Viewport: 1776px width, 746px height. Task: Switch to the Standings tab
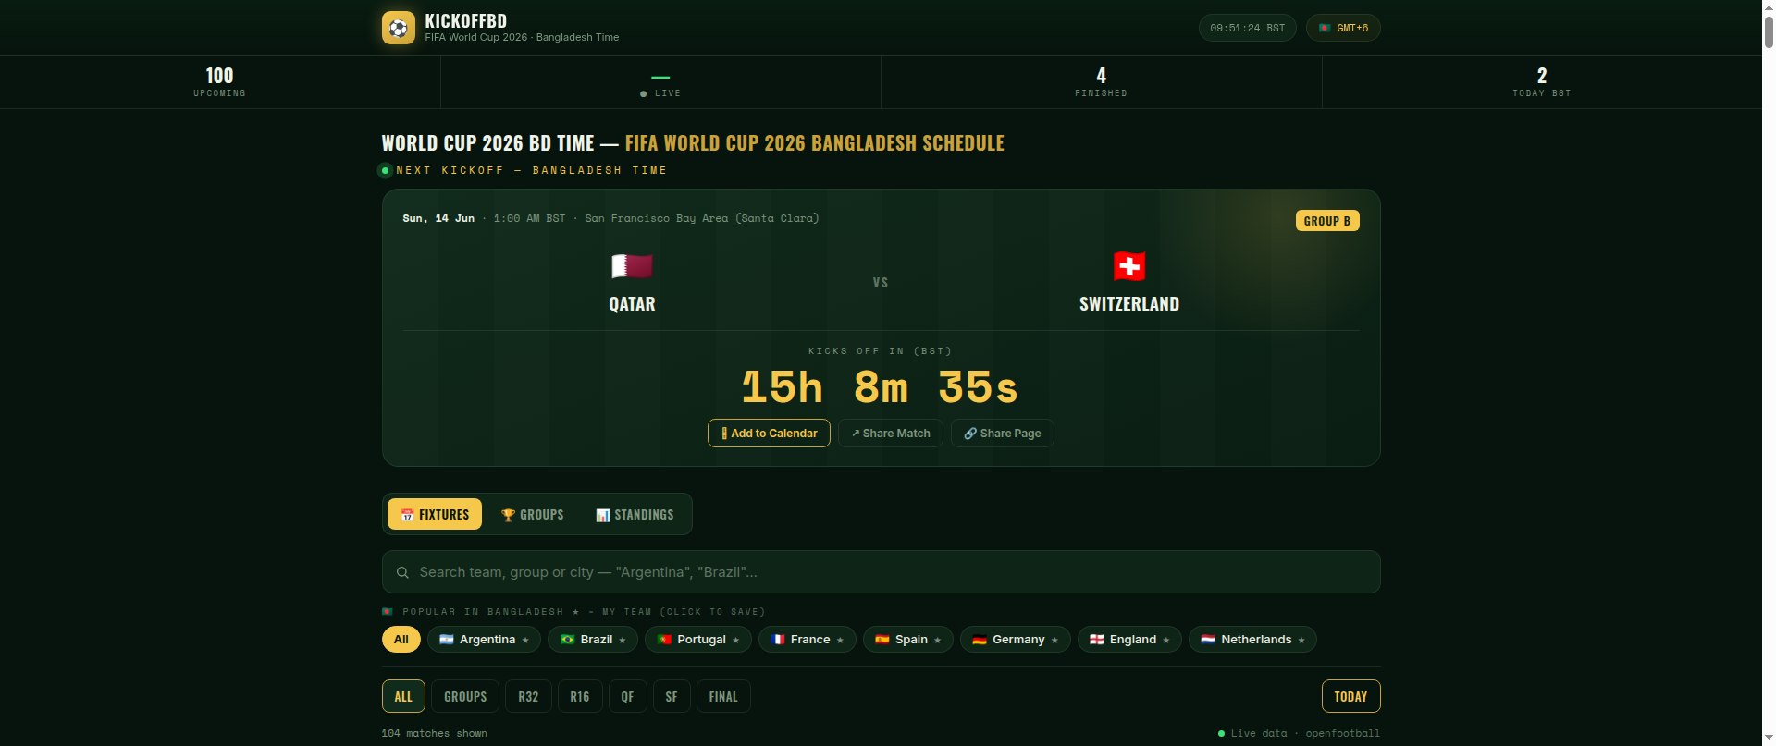click(635, 514)
